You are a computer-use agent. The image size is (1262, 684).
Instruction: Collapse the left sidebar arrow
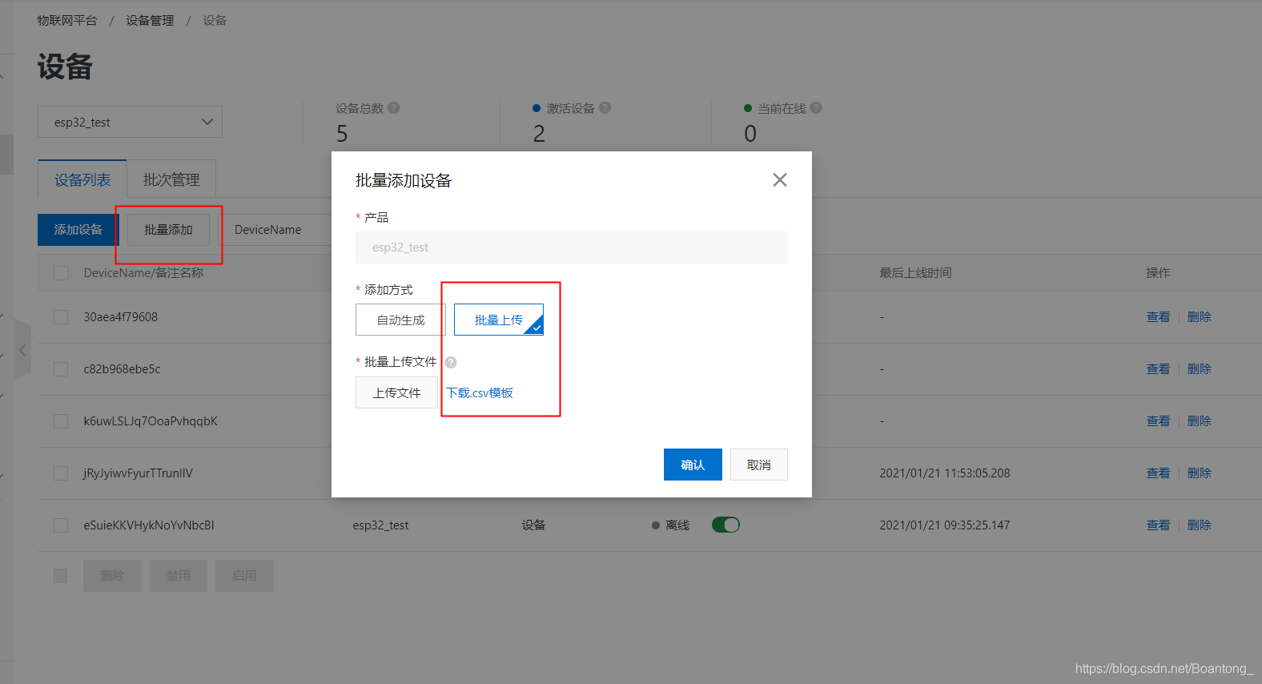(22, 350)
